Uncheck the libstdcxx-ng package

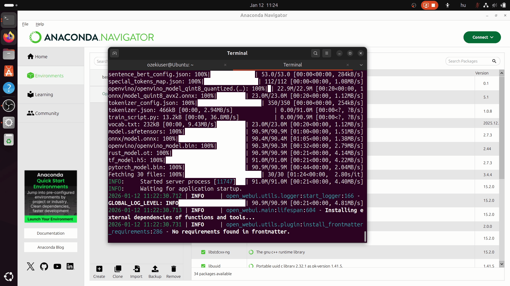point(203,252)
